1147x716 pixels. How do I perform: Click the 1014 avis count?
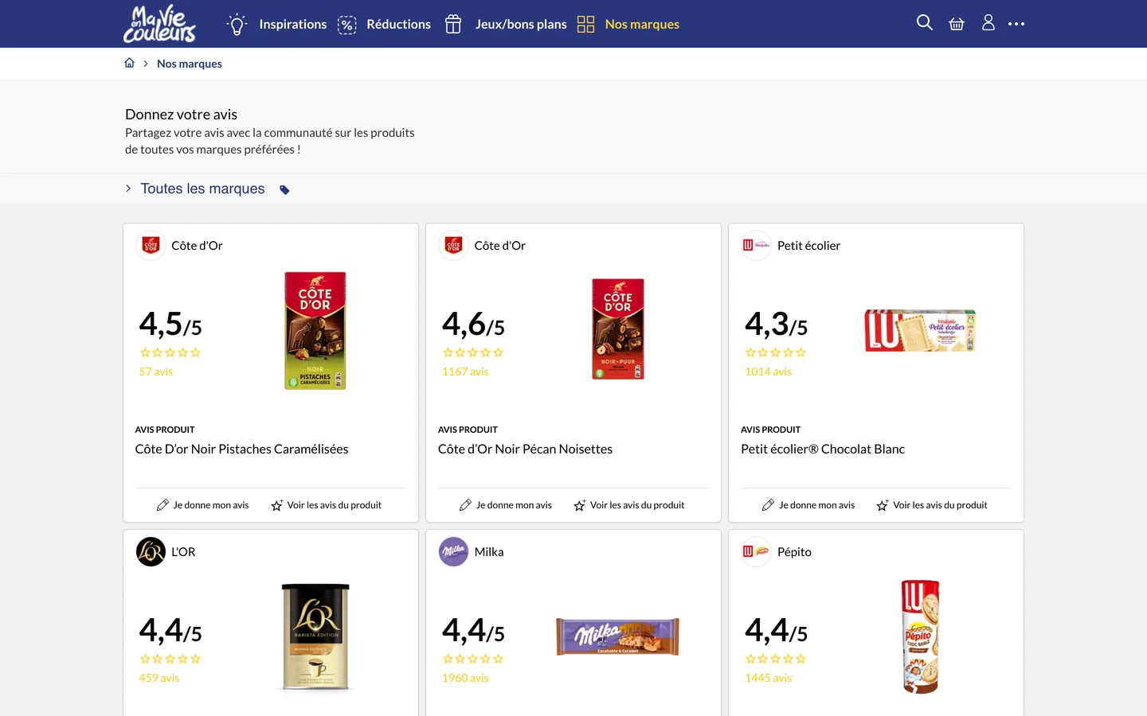point(768,372)
